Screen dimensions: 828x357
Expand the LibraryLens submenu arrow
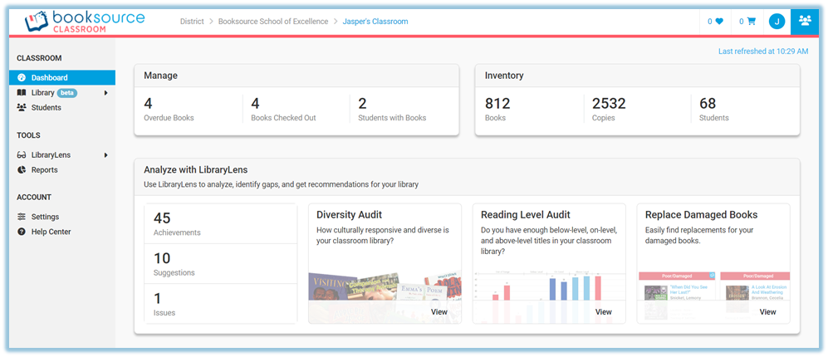(105, 155)
